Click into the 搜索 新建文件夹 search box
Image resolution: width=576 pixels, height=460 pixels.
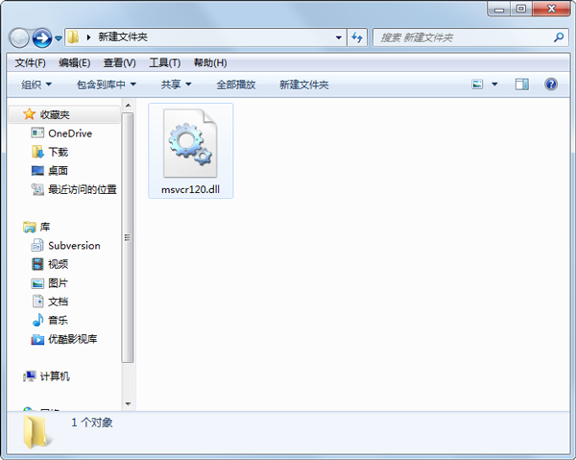pos(461,37)
